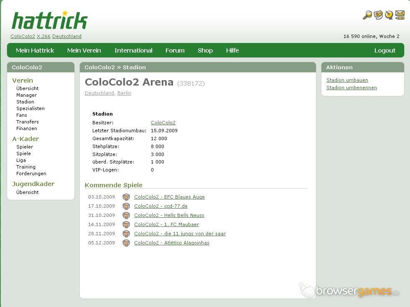Screen dimensions: 410x307
Task: Open the International menu
Action: [x=133, y=50]
